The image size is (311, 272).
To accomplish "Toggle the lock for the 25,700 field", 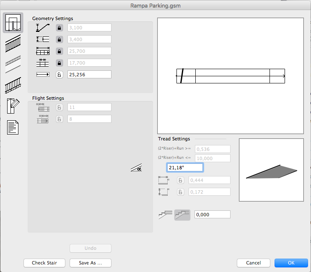I will click(x=59, y=51).
